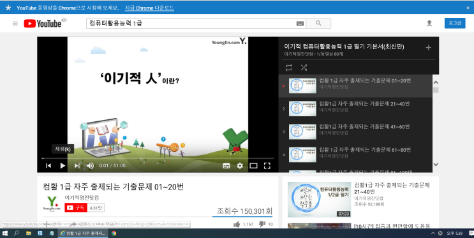Skip to the previous video

(48, 165)
